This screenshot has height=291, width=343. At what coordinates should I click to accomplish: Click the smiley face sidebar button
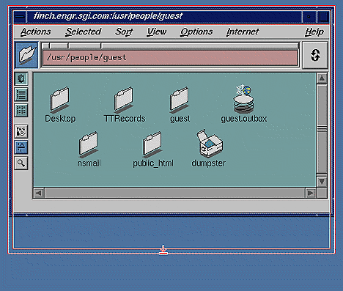coord(21,131)
